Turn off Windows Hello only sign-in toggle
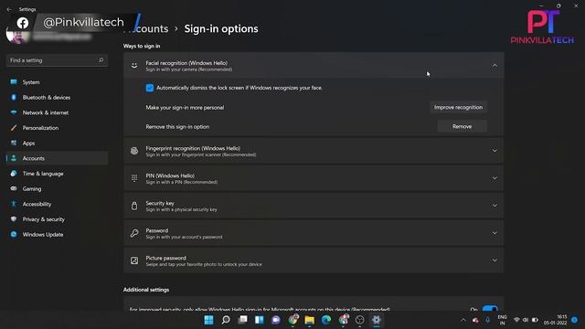The width and height of the screenshot is (585, 329). (490, 309)
